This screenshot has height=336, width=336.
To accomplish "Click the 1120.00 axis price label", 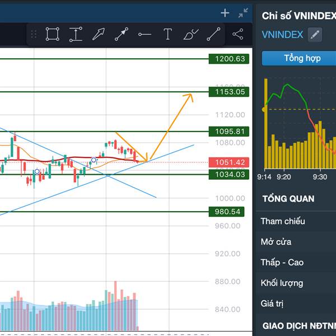I will (x=230, y=115).
